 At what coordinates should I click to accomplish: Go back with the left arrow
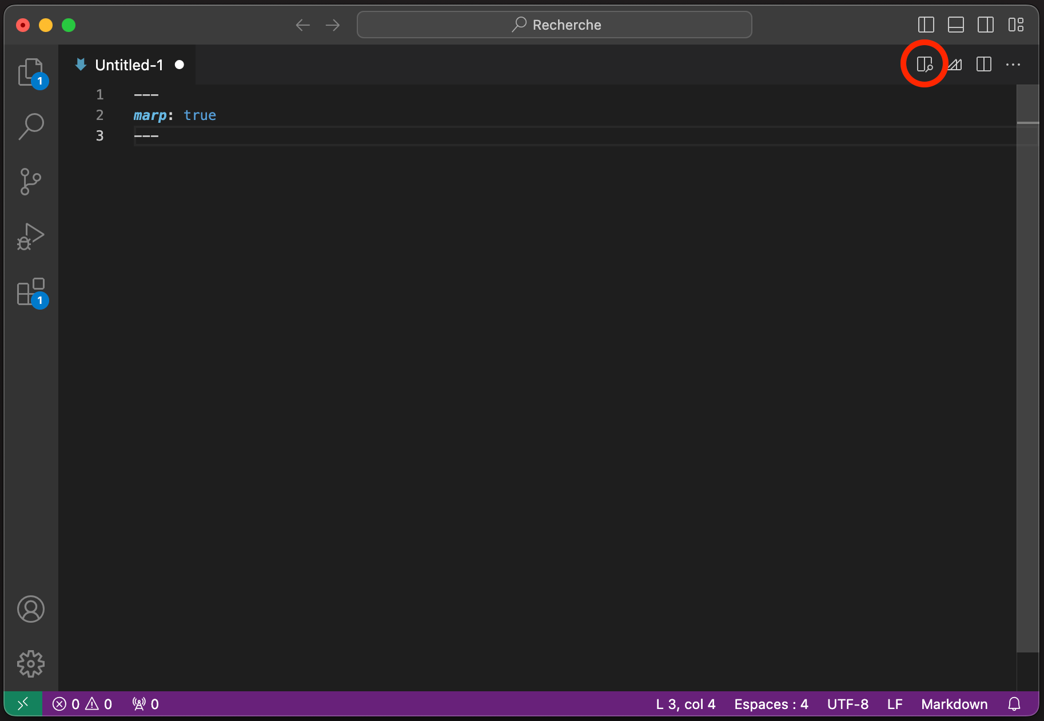pos(303,25)
